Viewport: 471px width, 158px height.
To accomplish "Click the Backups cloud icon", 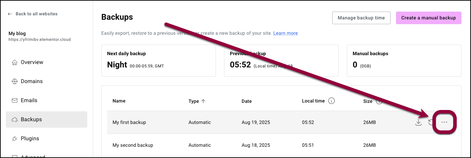I will [x=15, y=120].
